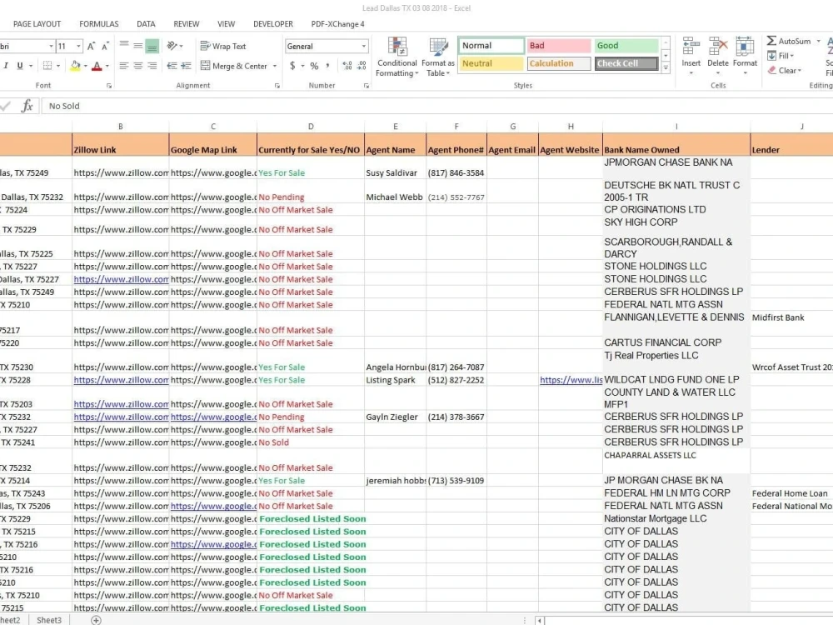This screenshot has width=833, height=625.
Task: Apply the Calculation cell style
Action: pyautogui.click(x=558, y=63)
